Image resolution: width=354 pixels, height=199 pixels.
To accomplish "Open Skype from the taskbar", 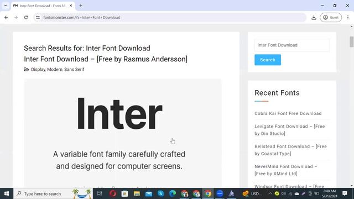I will tap(160, 193).
